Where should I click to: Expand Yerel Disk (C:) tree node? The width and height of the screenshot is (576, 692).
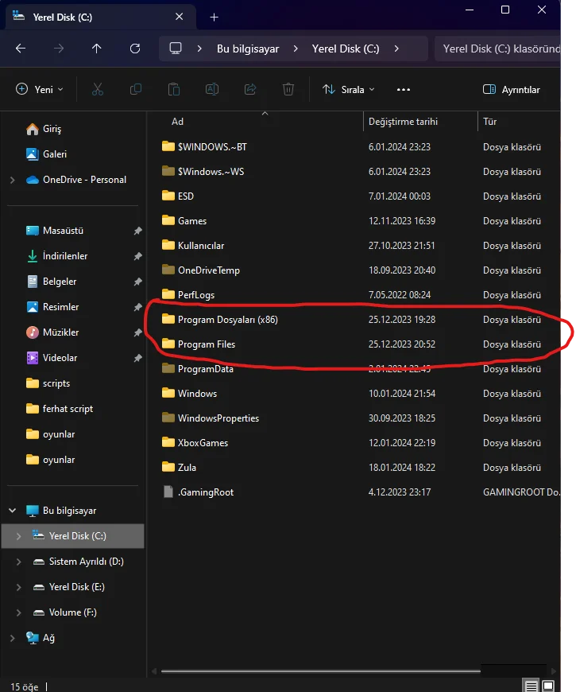18,536
